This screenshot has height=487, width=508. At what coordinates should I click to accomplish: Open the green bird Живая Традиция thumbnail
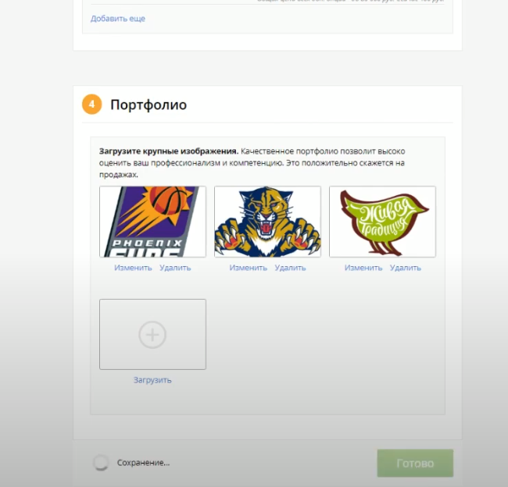click(x=383, y=222)
